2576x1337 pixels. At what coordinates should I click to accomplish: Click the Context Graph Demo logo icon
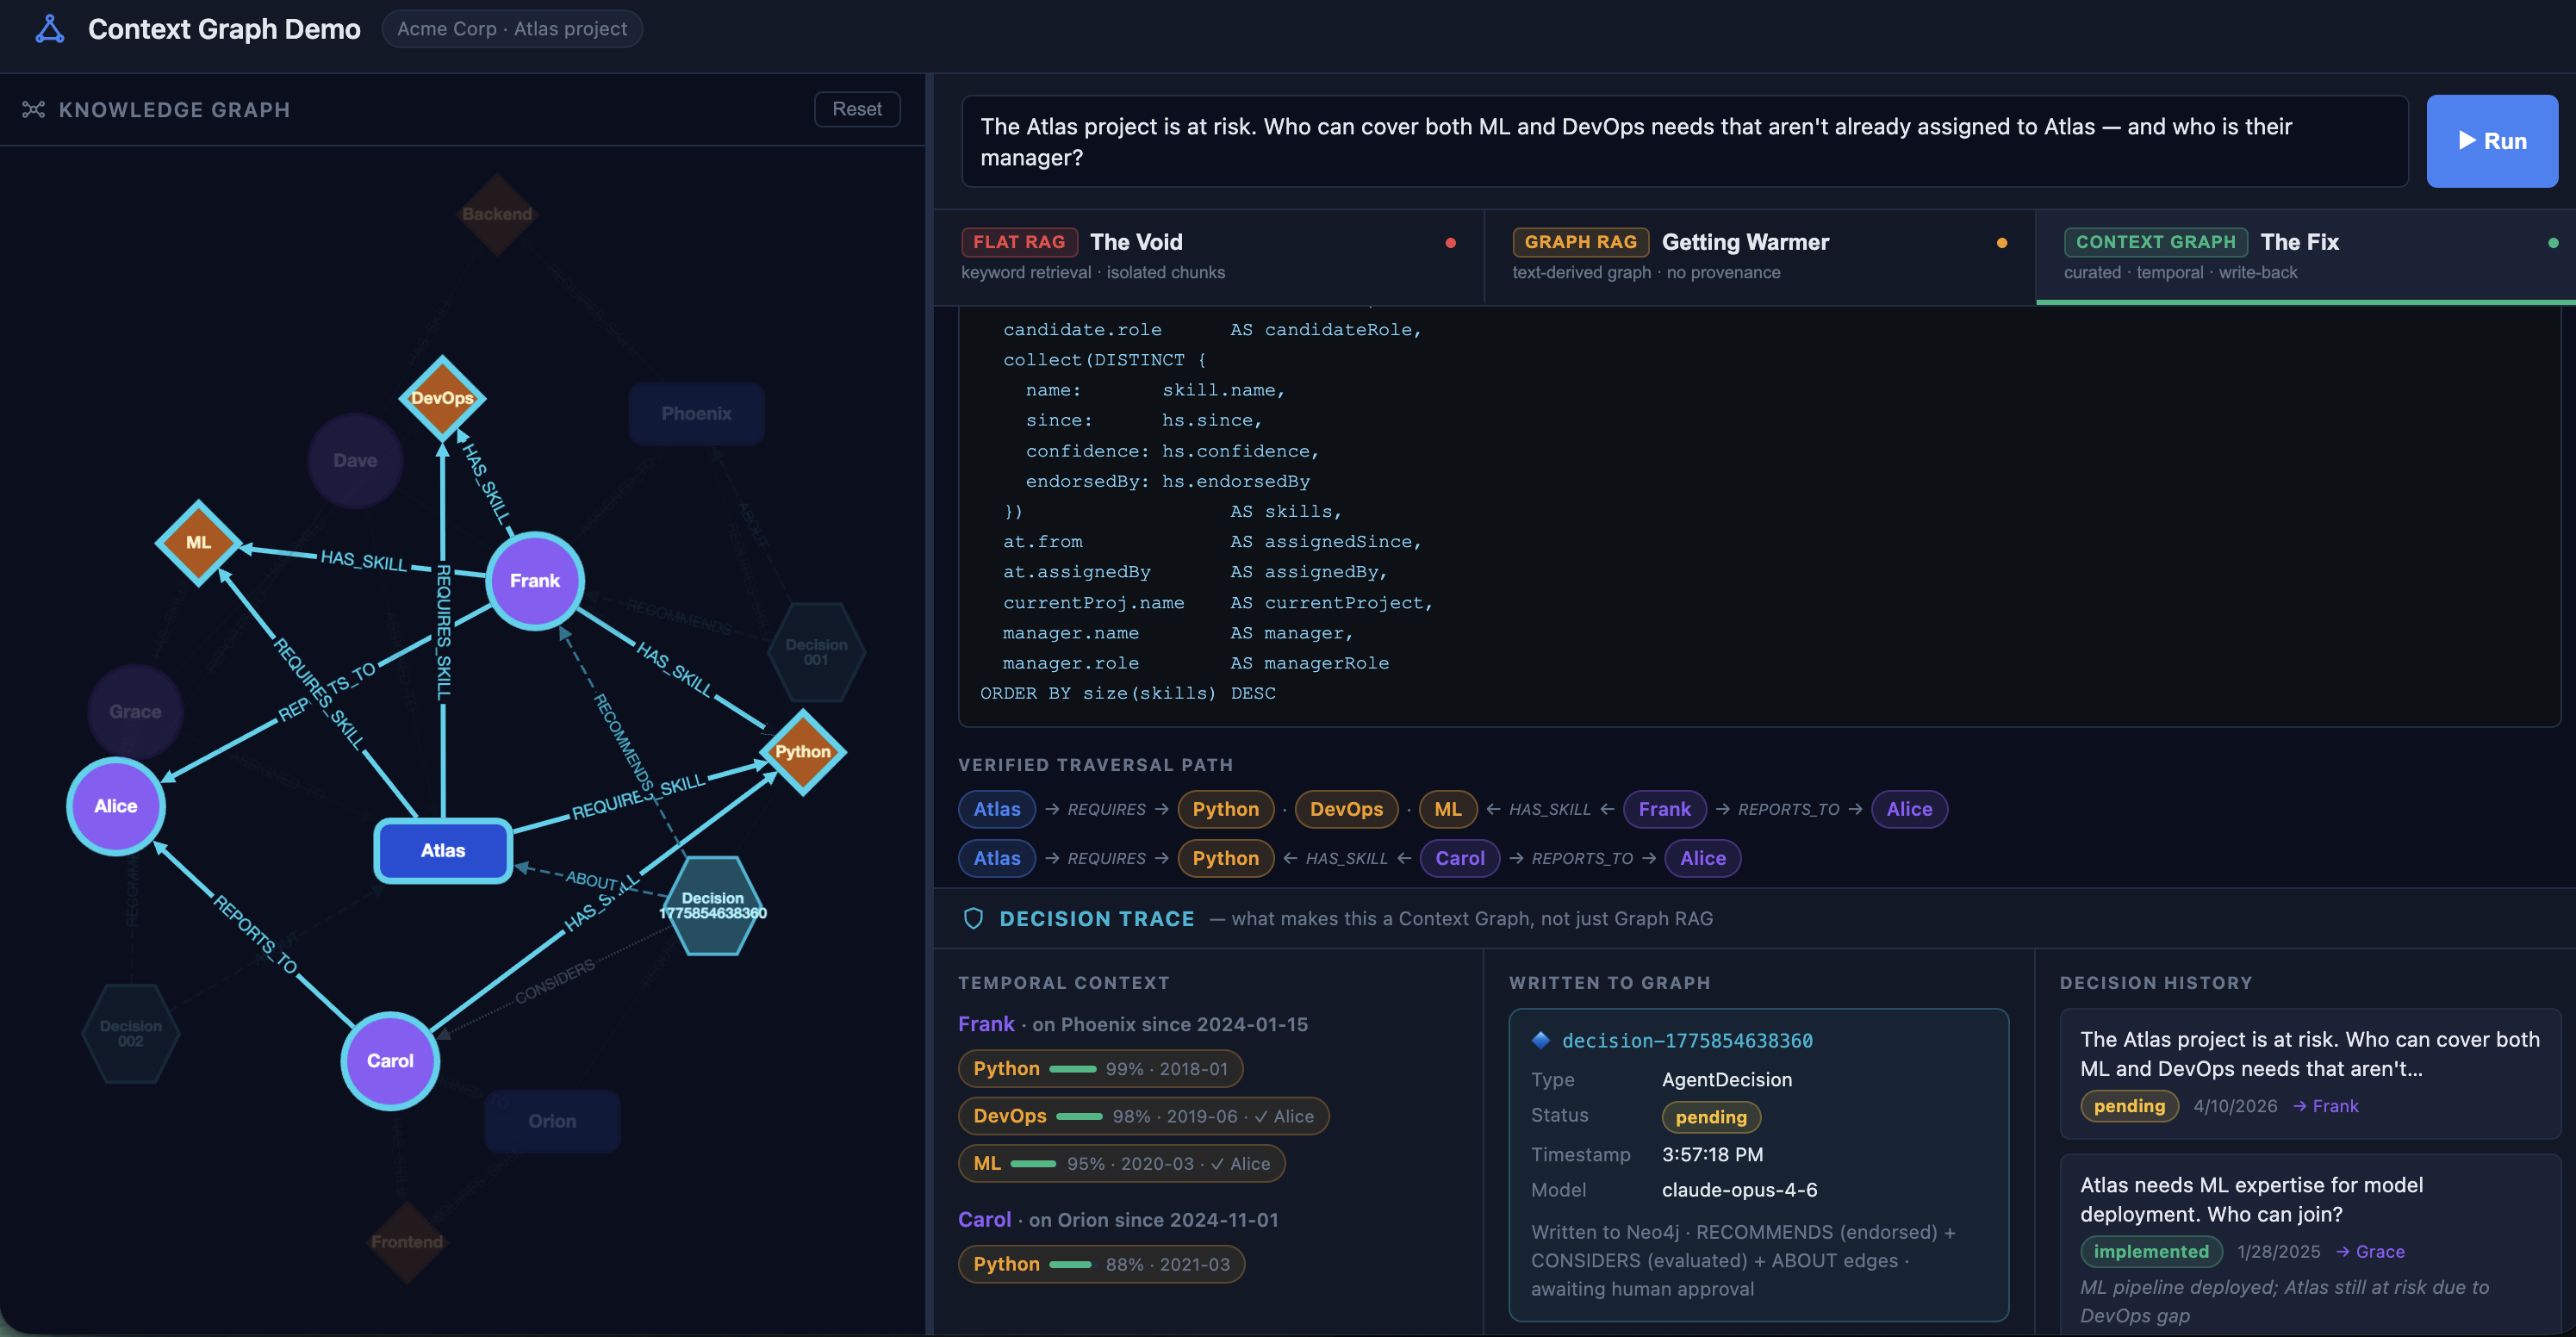pyautogui.click(x=49, y=29)
